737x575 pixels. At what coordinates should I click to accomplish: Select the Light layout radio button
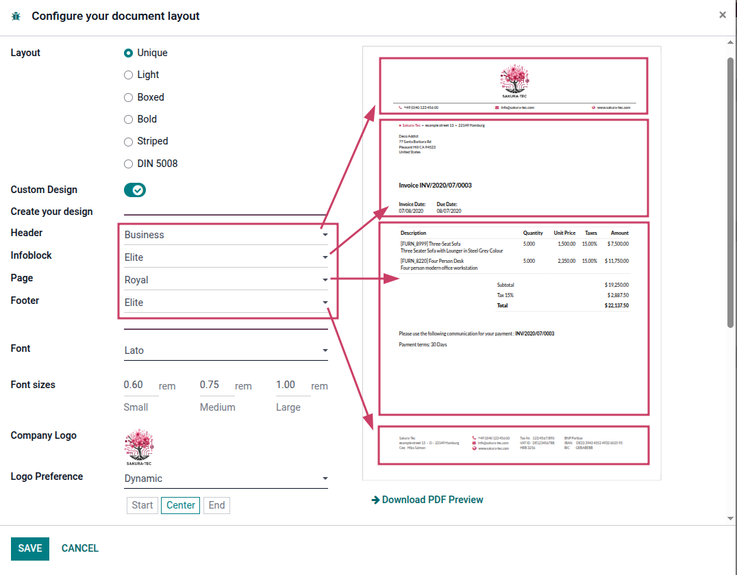coord(128,75)
